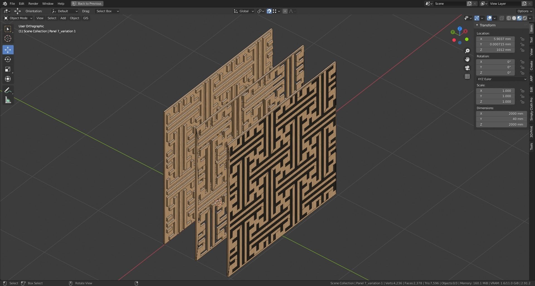This screenshot has height=286, width=535.
Task: Open the viewport Select menu
Action: [x=52, y=18]
